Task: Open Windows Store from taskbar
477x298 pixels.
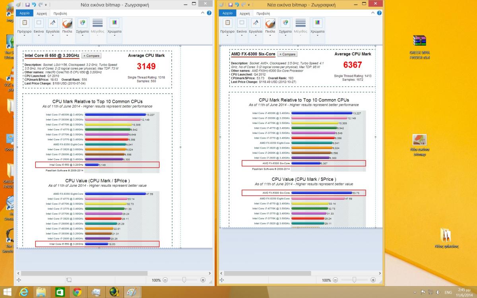Action: point(60,292)
